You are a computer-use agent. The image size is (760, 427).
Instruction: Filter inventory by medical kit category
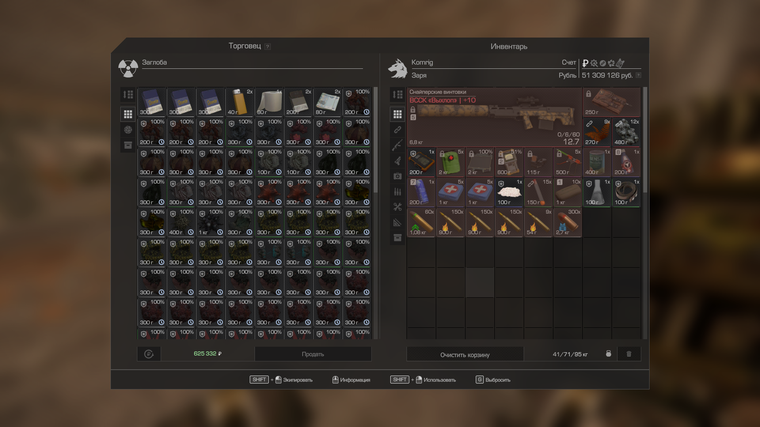click(397, 176)
